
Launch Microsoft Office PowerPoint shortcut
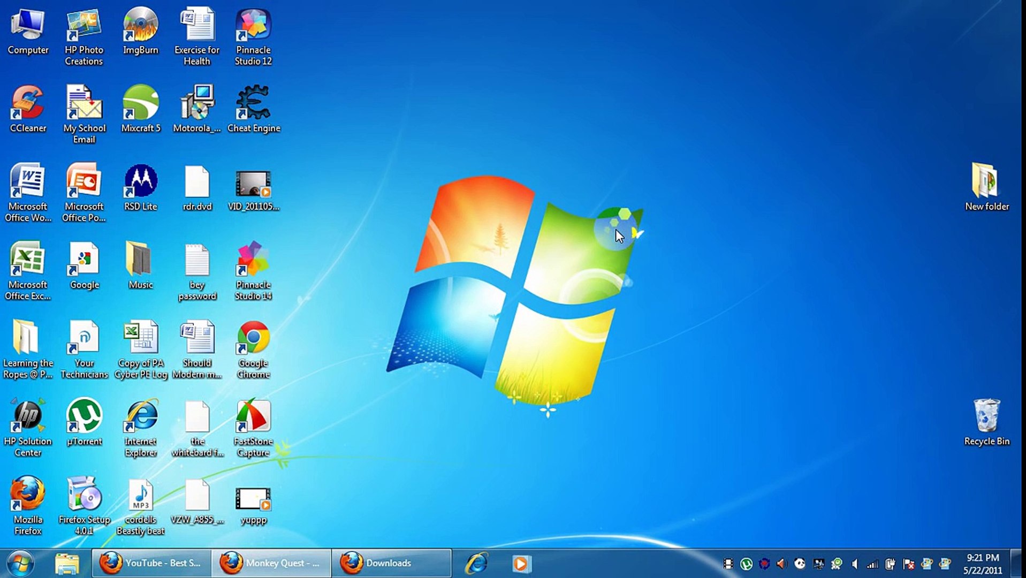[84, 193]
